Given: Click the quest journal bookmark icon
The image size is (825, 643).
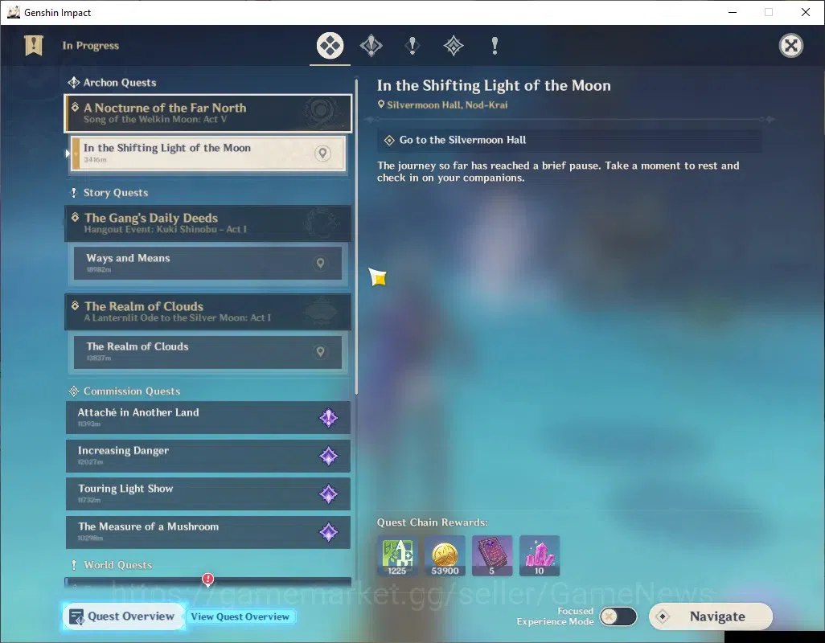Looking at the screenshot, I should coord(34,46).
